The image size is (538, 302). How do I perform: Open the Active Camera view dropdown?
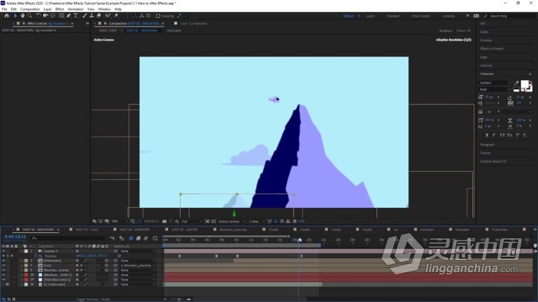231,222
